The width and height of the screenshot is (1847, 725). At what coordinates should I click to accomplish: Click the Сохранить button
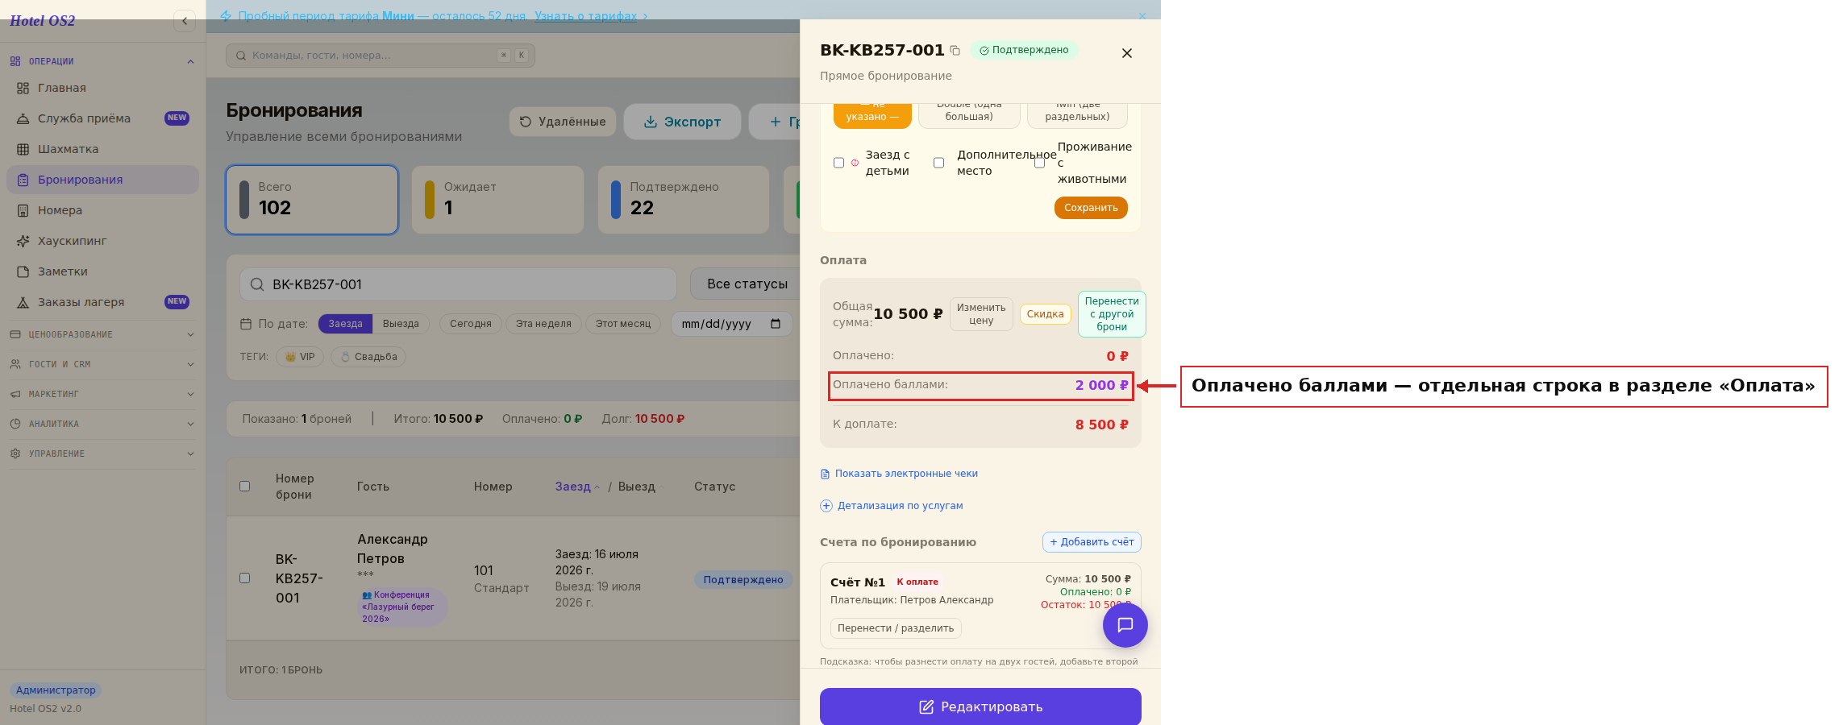1091,208
